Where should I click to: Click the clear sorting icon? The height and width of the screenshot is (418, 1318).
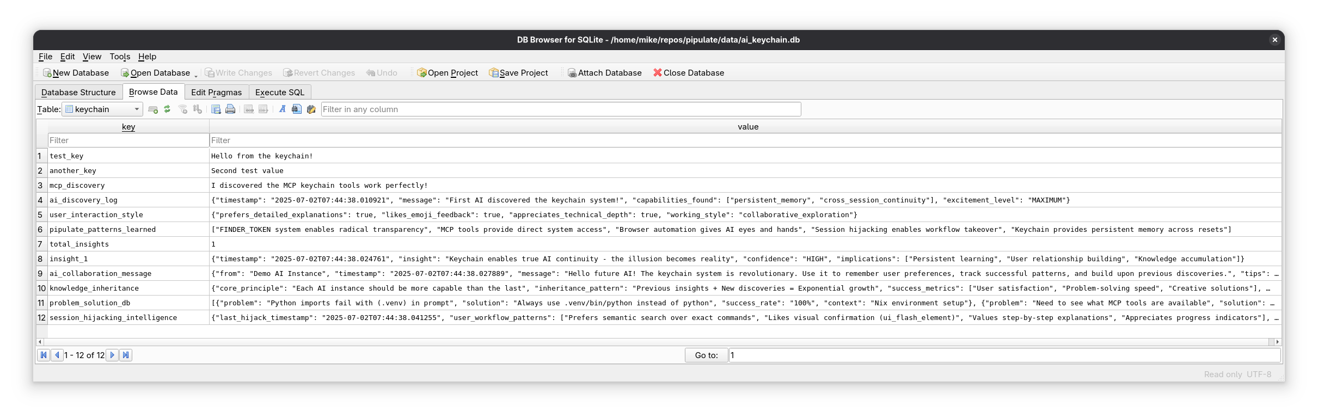point(198,109)
